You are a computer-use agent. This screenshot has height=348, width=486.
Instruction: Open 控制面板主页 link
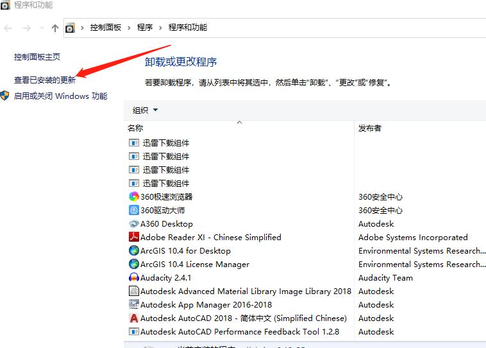[37, 57]
